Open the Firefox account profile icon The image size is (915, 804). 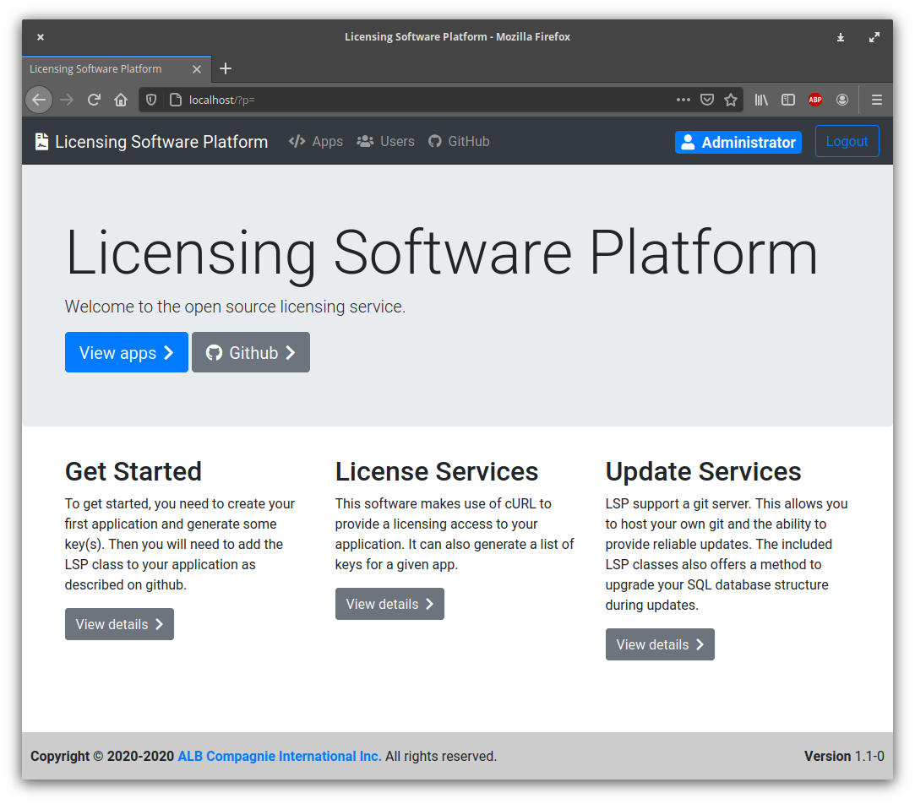pyautogui.click(x=842, y=99)
